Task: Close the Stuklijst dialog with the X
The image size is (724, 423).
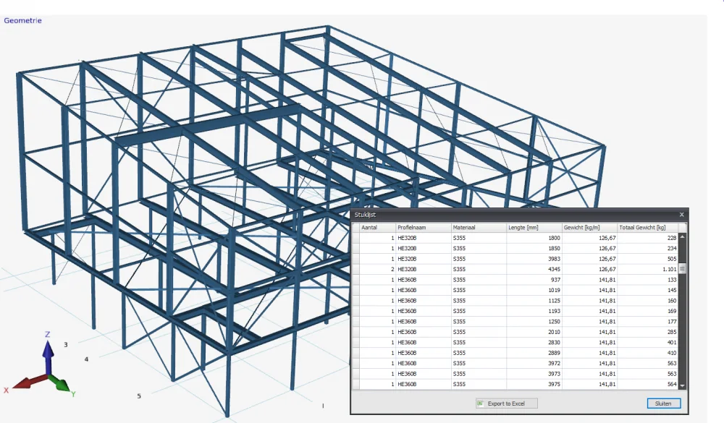Action: click(x=681, y=215)
